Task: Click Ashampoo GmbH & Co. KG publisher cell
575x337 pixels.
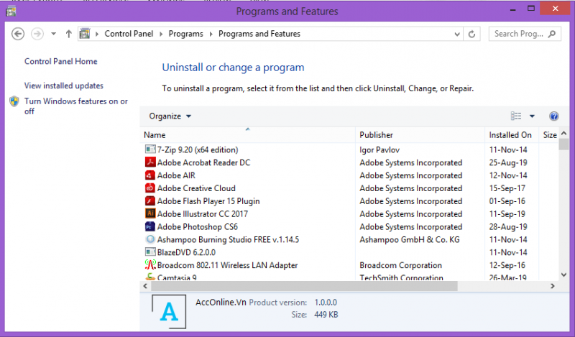Action: [x=409, y=239]
